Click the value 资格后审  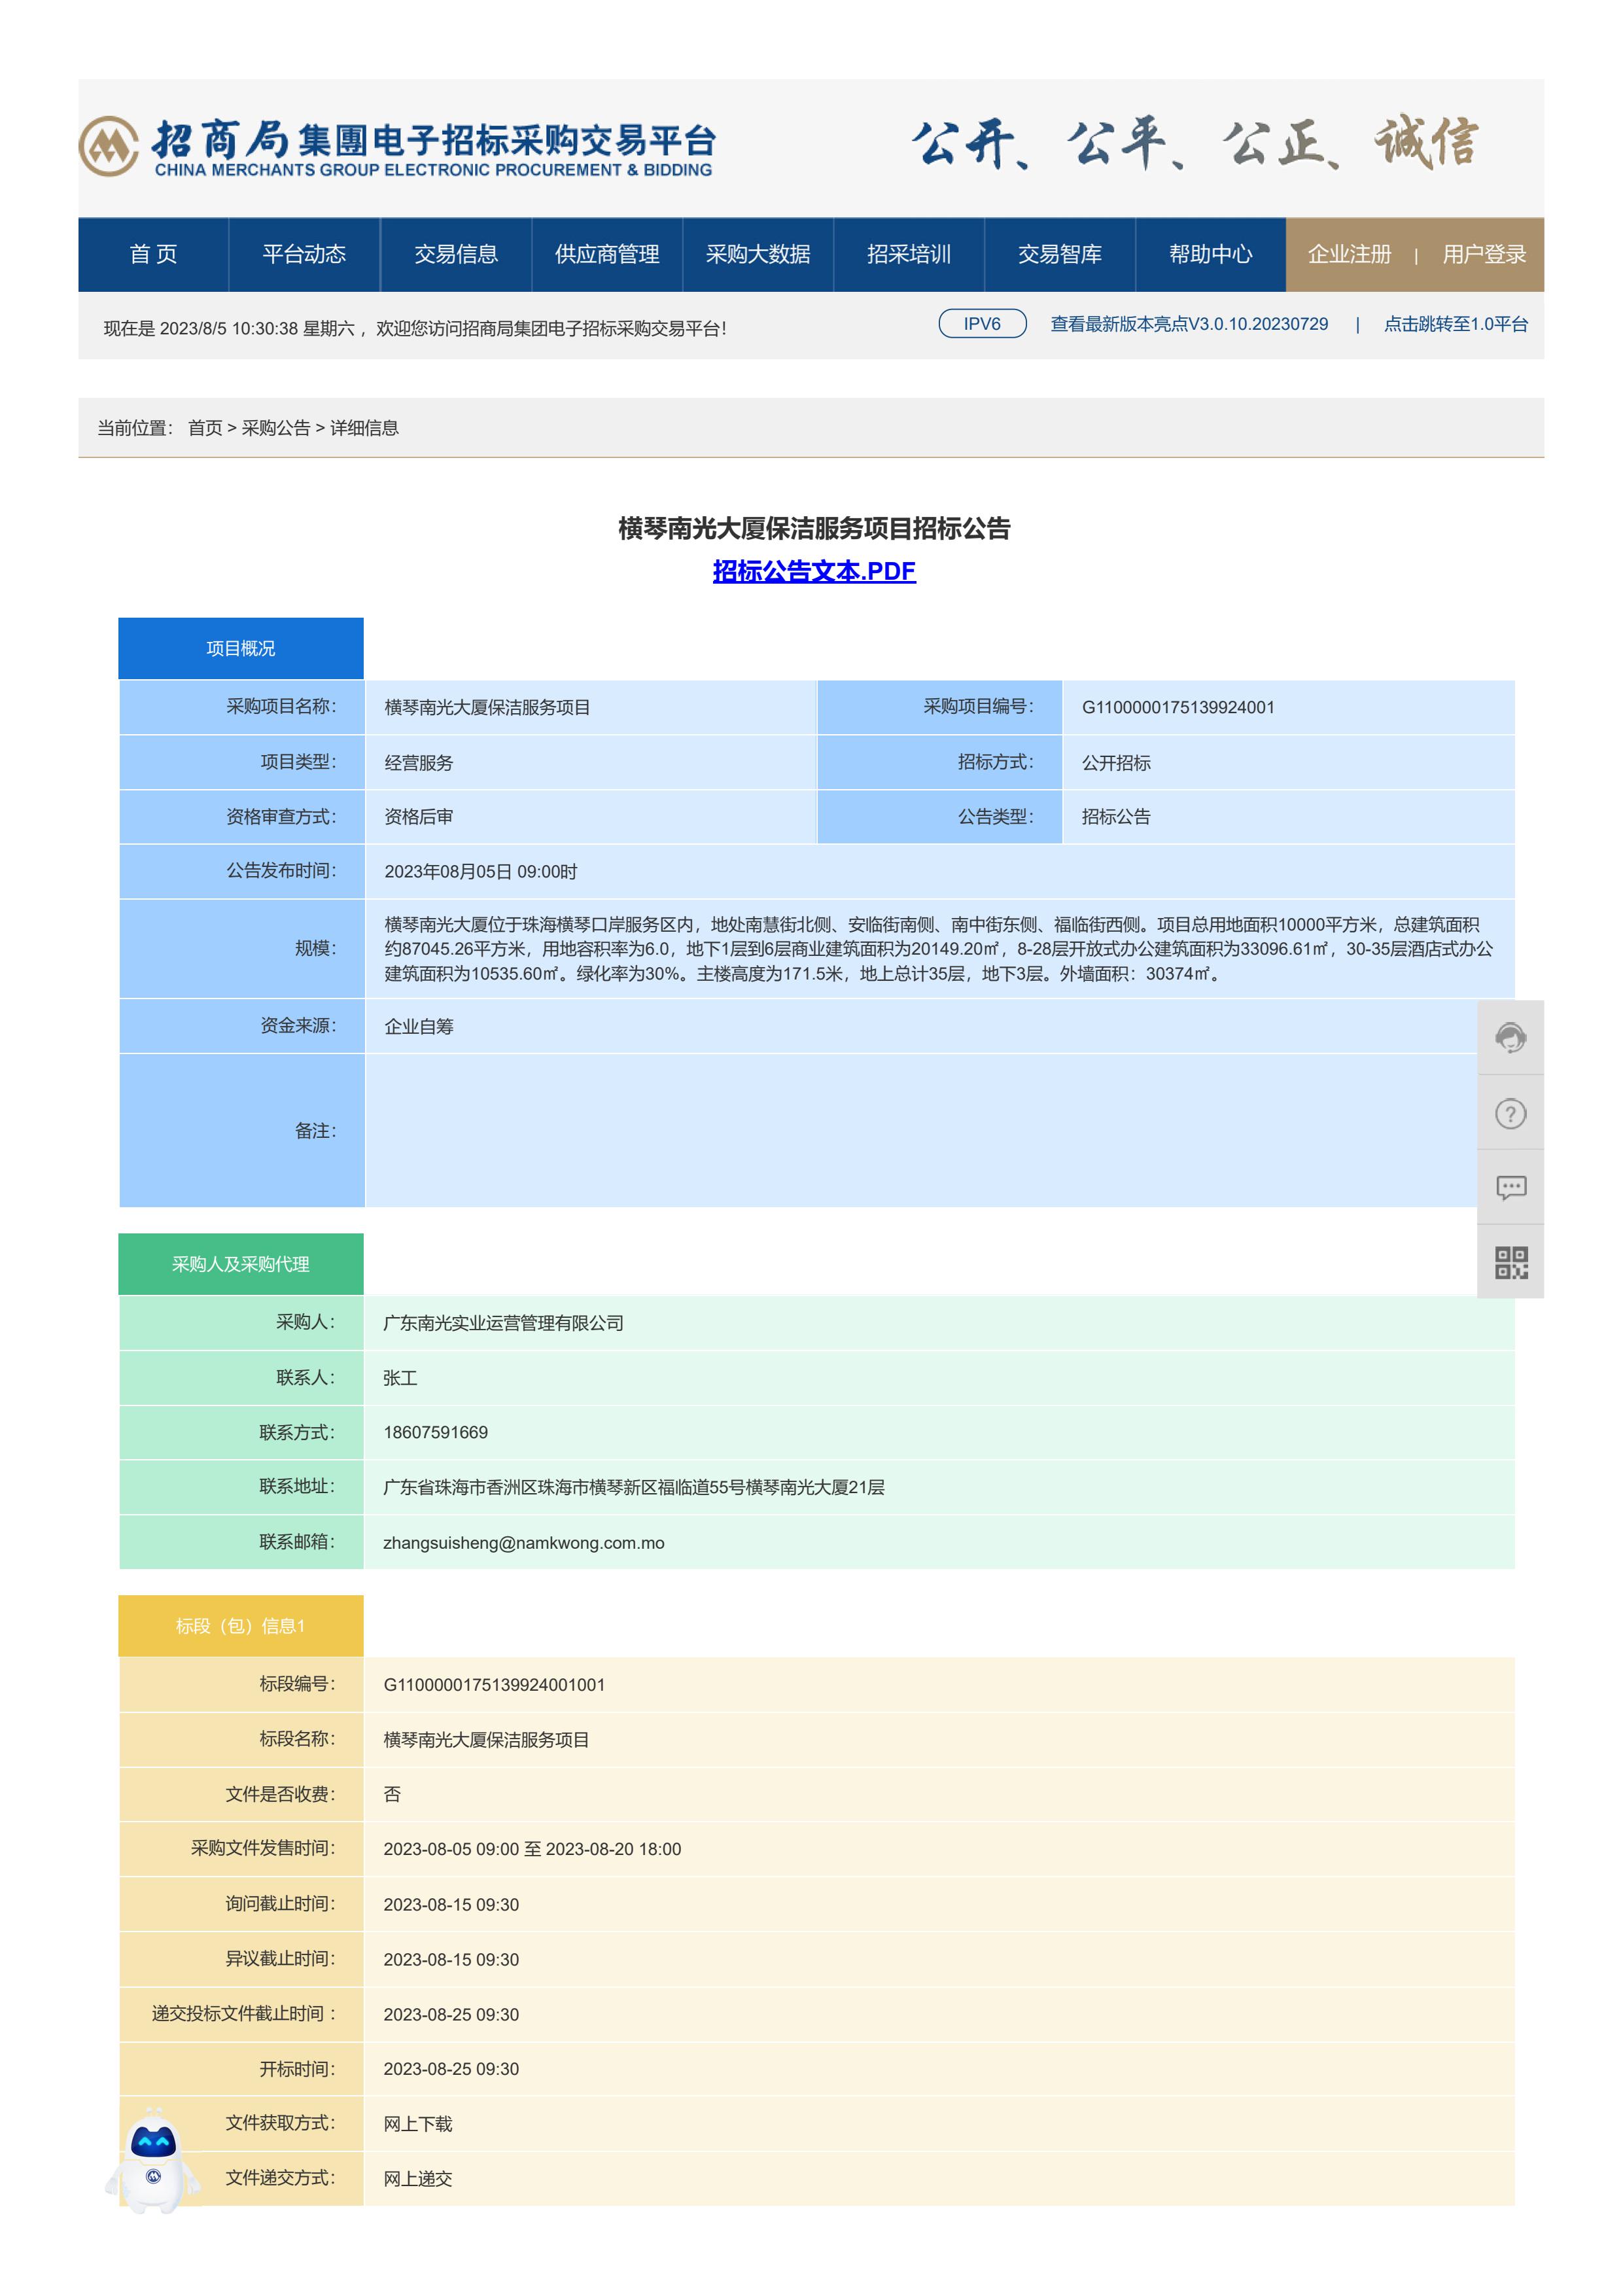[419, 817]
